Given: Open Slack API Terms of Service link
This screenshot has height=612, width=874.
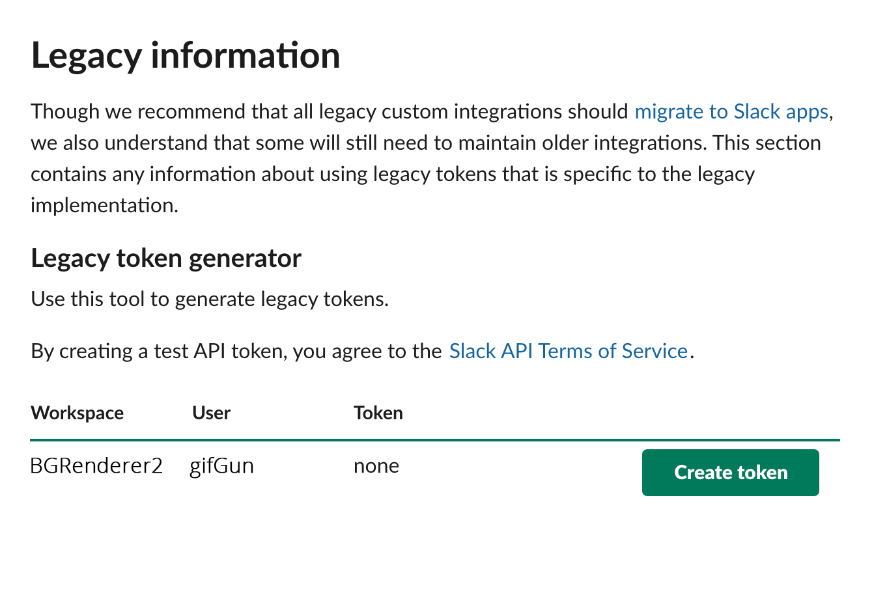Looking at the screenshot, I should [x=569, y=351].
